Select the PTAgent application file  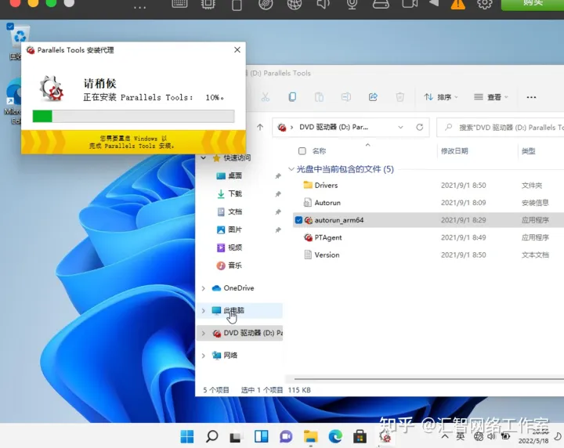tap(428, 237)
